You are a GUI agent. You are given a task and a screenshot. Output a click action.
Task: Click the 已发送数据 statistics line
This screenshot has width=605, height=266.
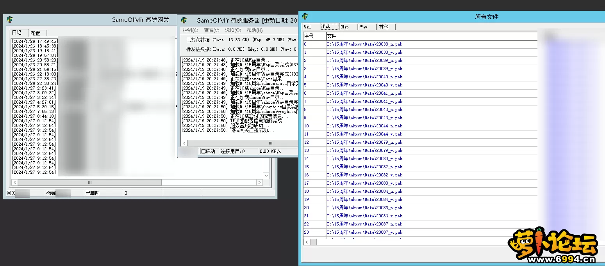pos(241,40)
